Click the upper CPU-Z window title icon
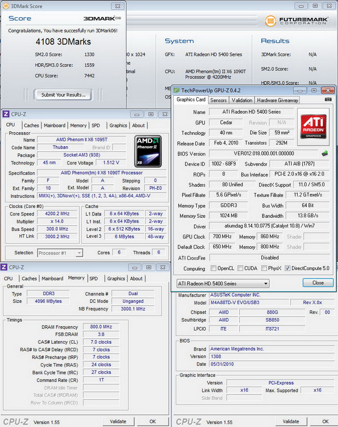 click(6, 114)
